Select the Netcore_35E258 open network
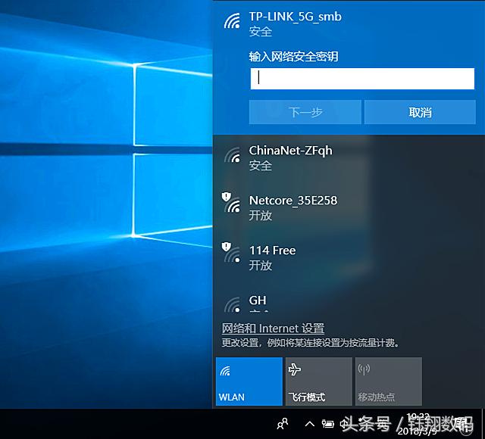485x439 pixels. [x=349, y=208]
